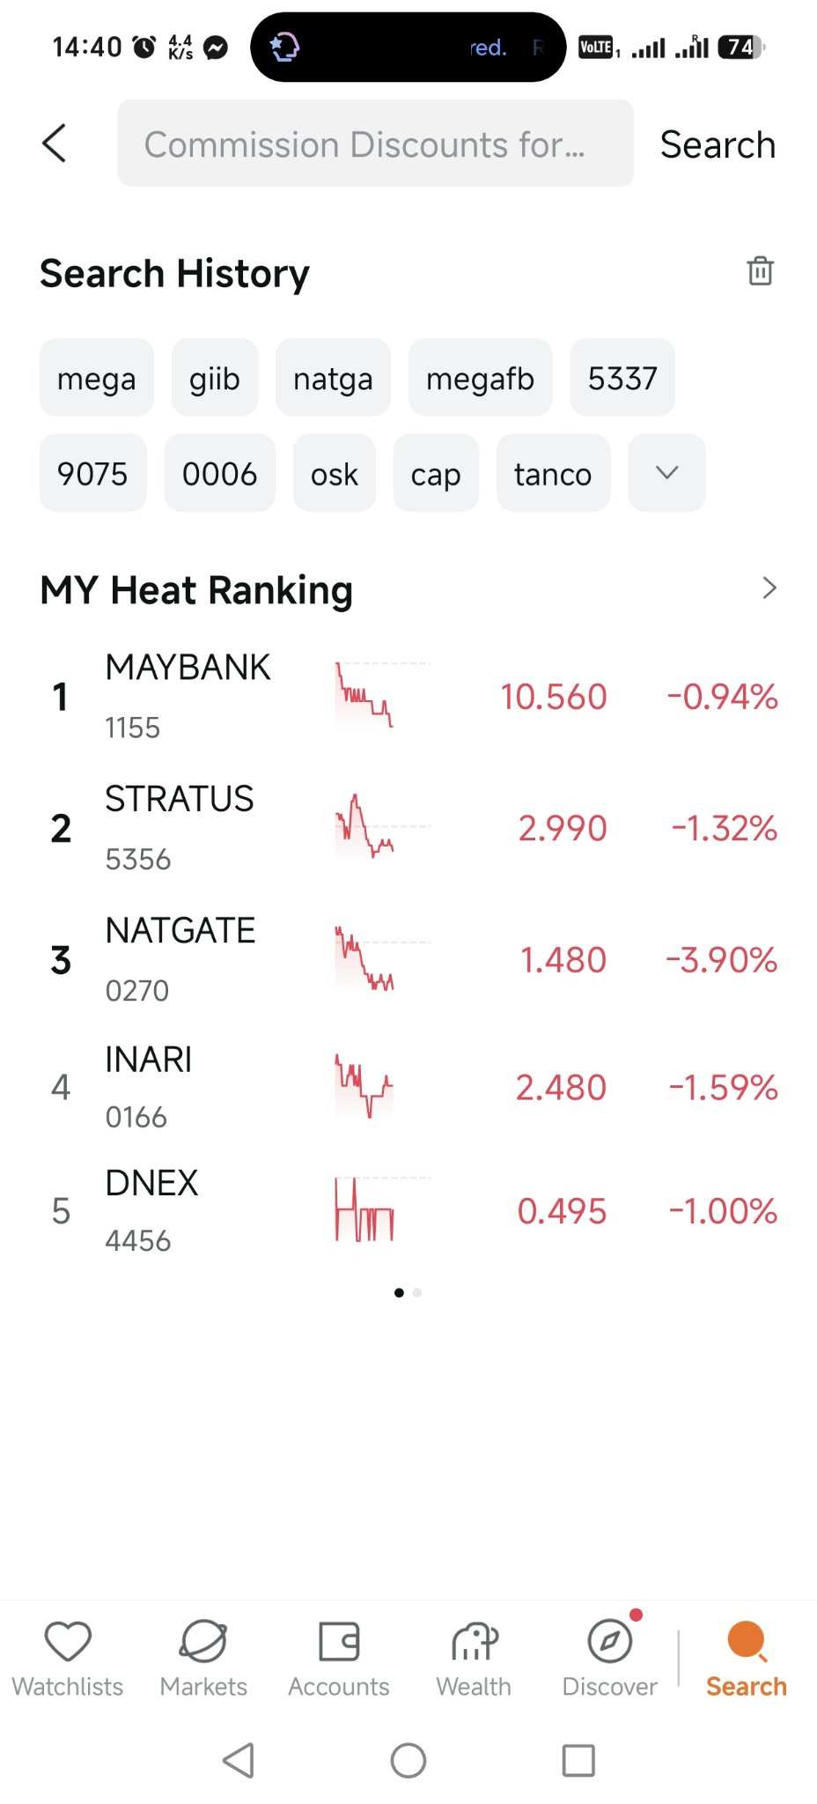Open Discover compass icon

[x=610, y=1641]
